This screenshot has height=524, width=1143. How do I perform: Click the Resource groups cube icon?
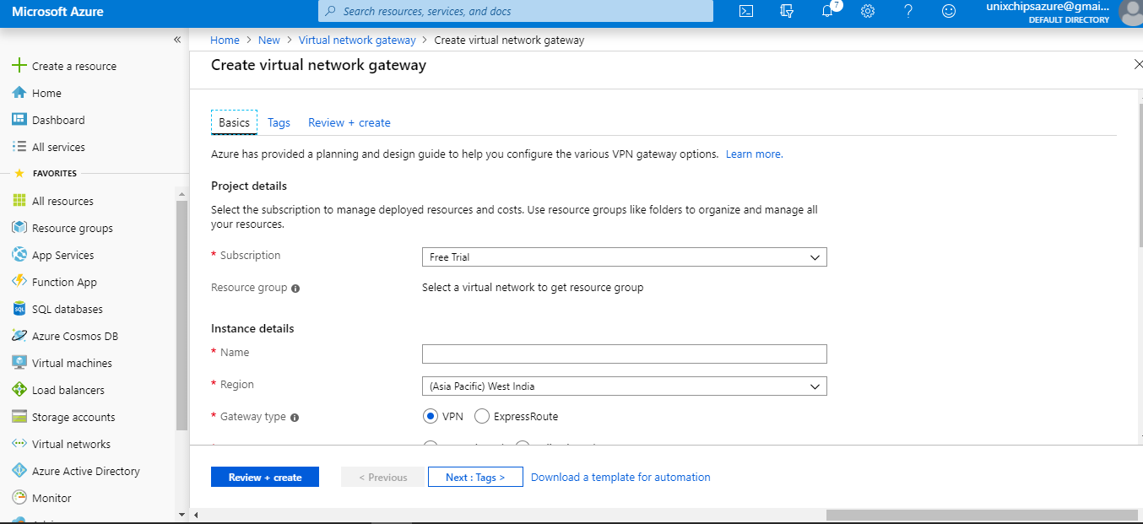click(19, 228)
